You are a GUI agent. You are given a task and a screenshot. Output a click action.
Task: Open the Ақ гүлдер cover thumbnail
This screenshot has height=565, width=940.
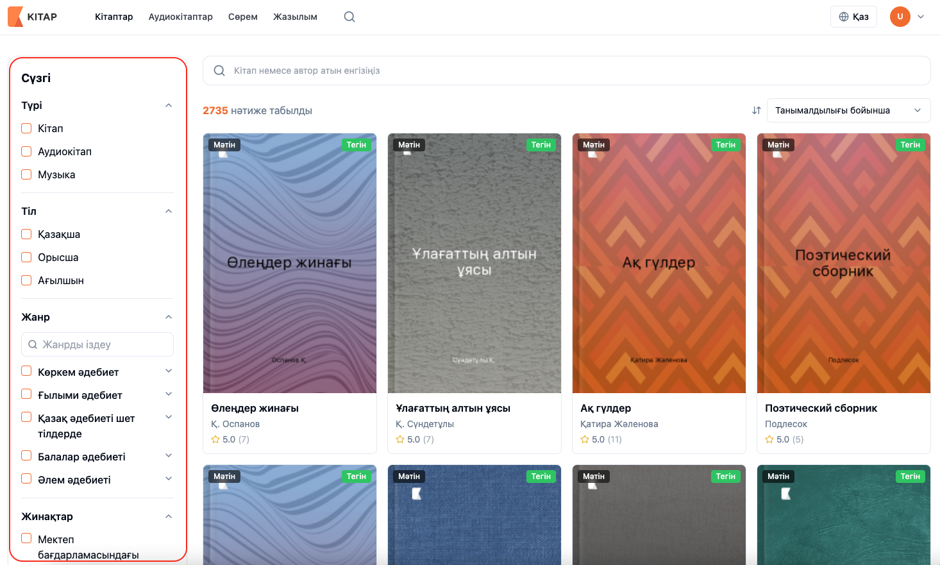point(659,263)
